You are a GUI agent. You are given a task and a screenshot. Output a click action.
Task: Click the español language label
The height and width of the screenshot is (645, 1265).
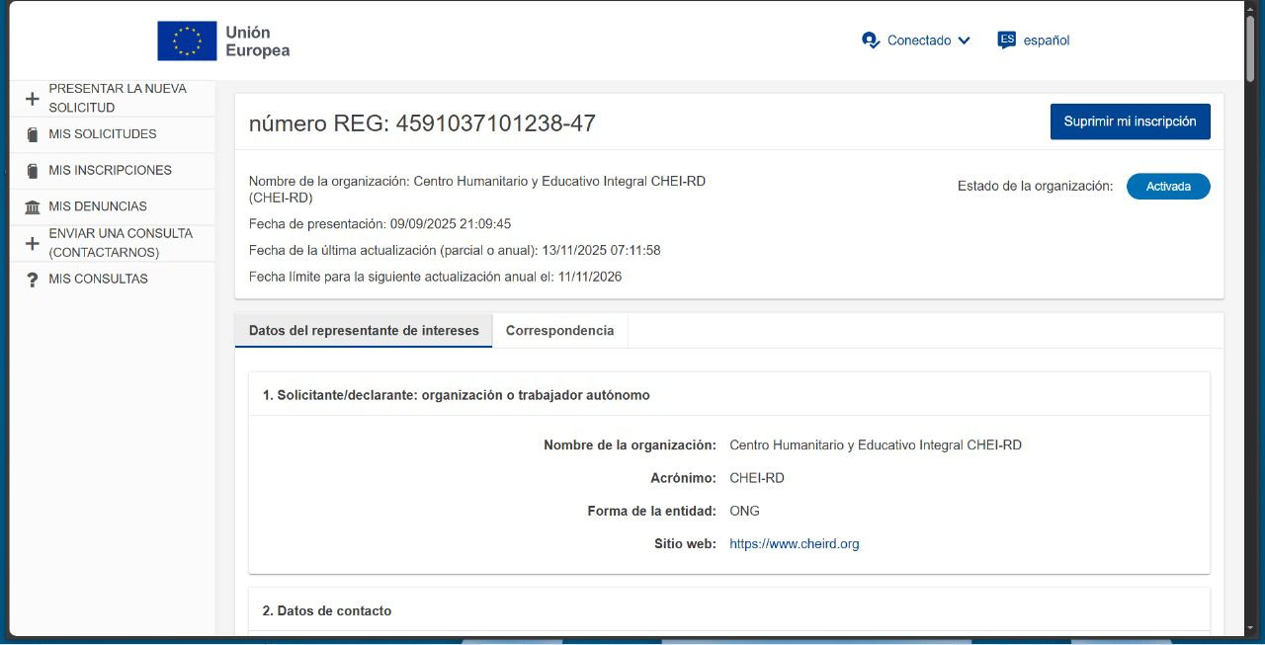point(1048,40)
